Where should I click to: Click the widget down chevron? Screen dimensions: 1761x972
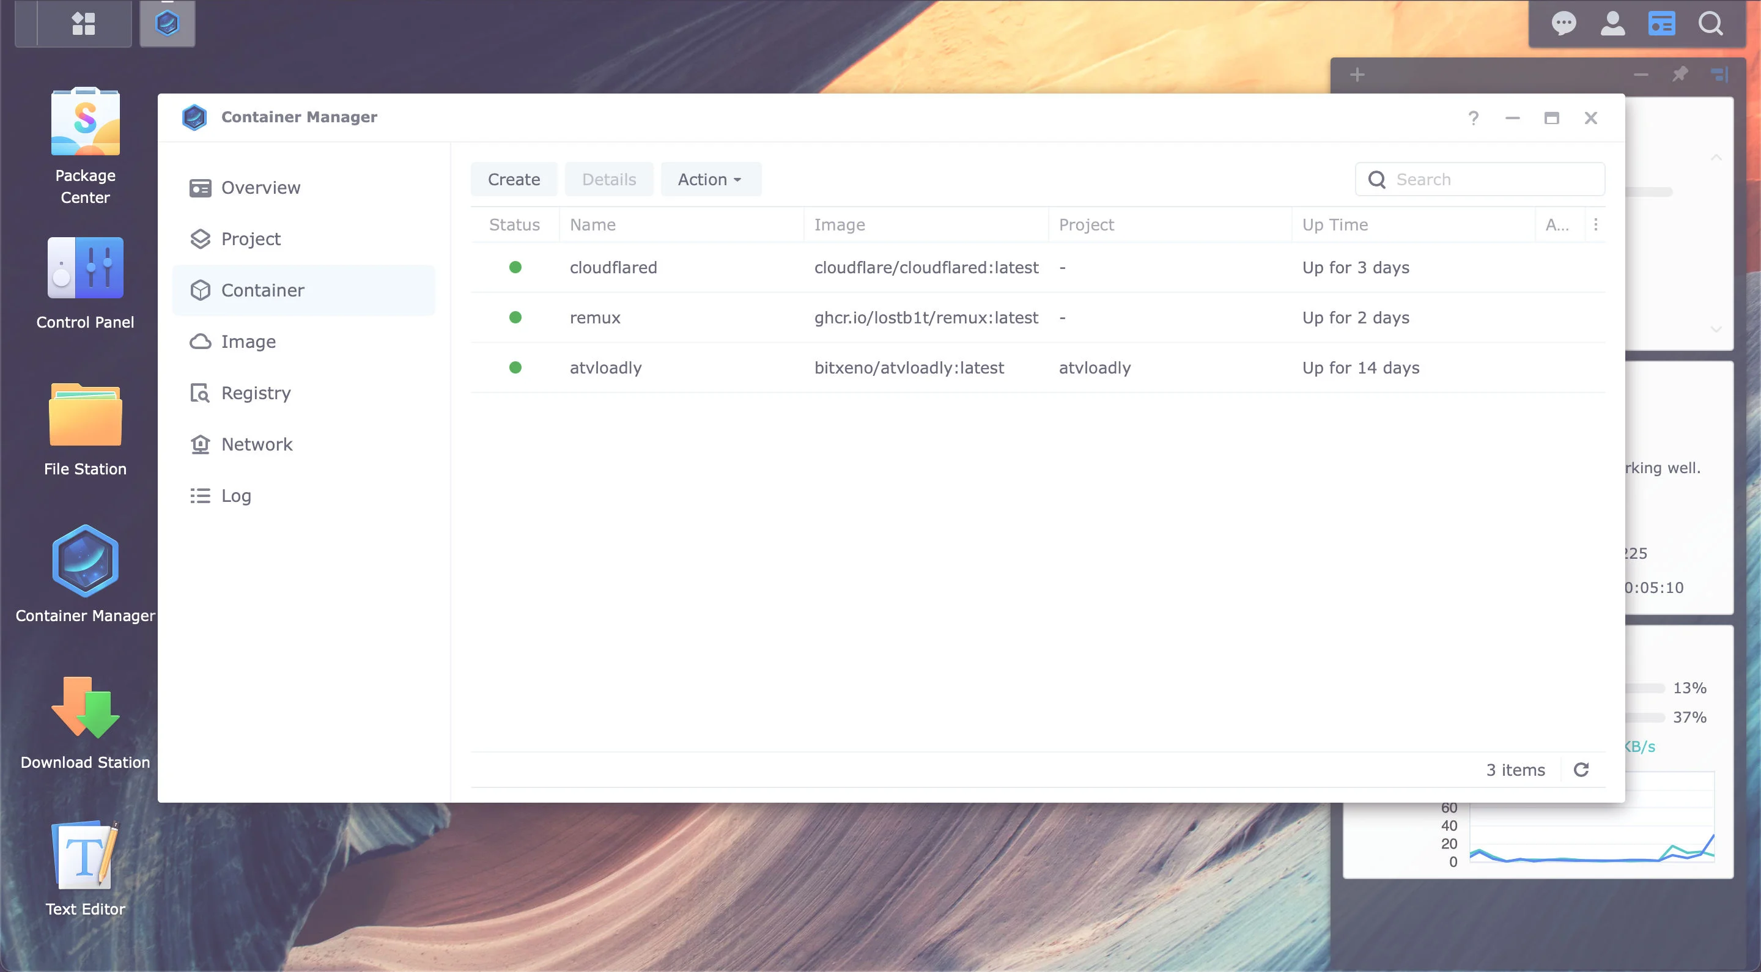1716,329
